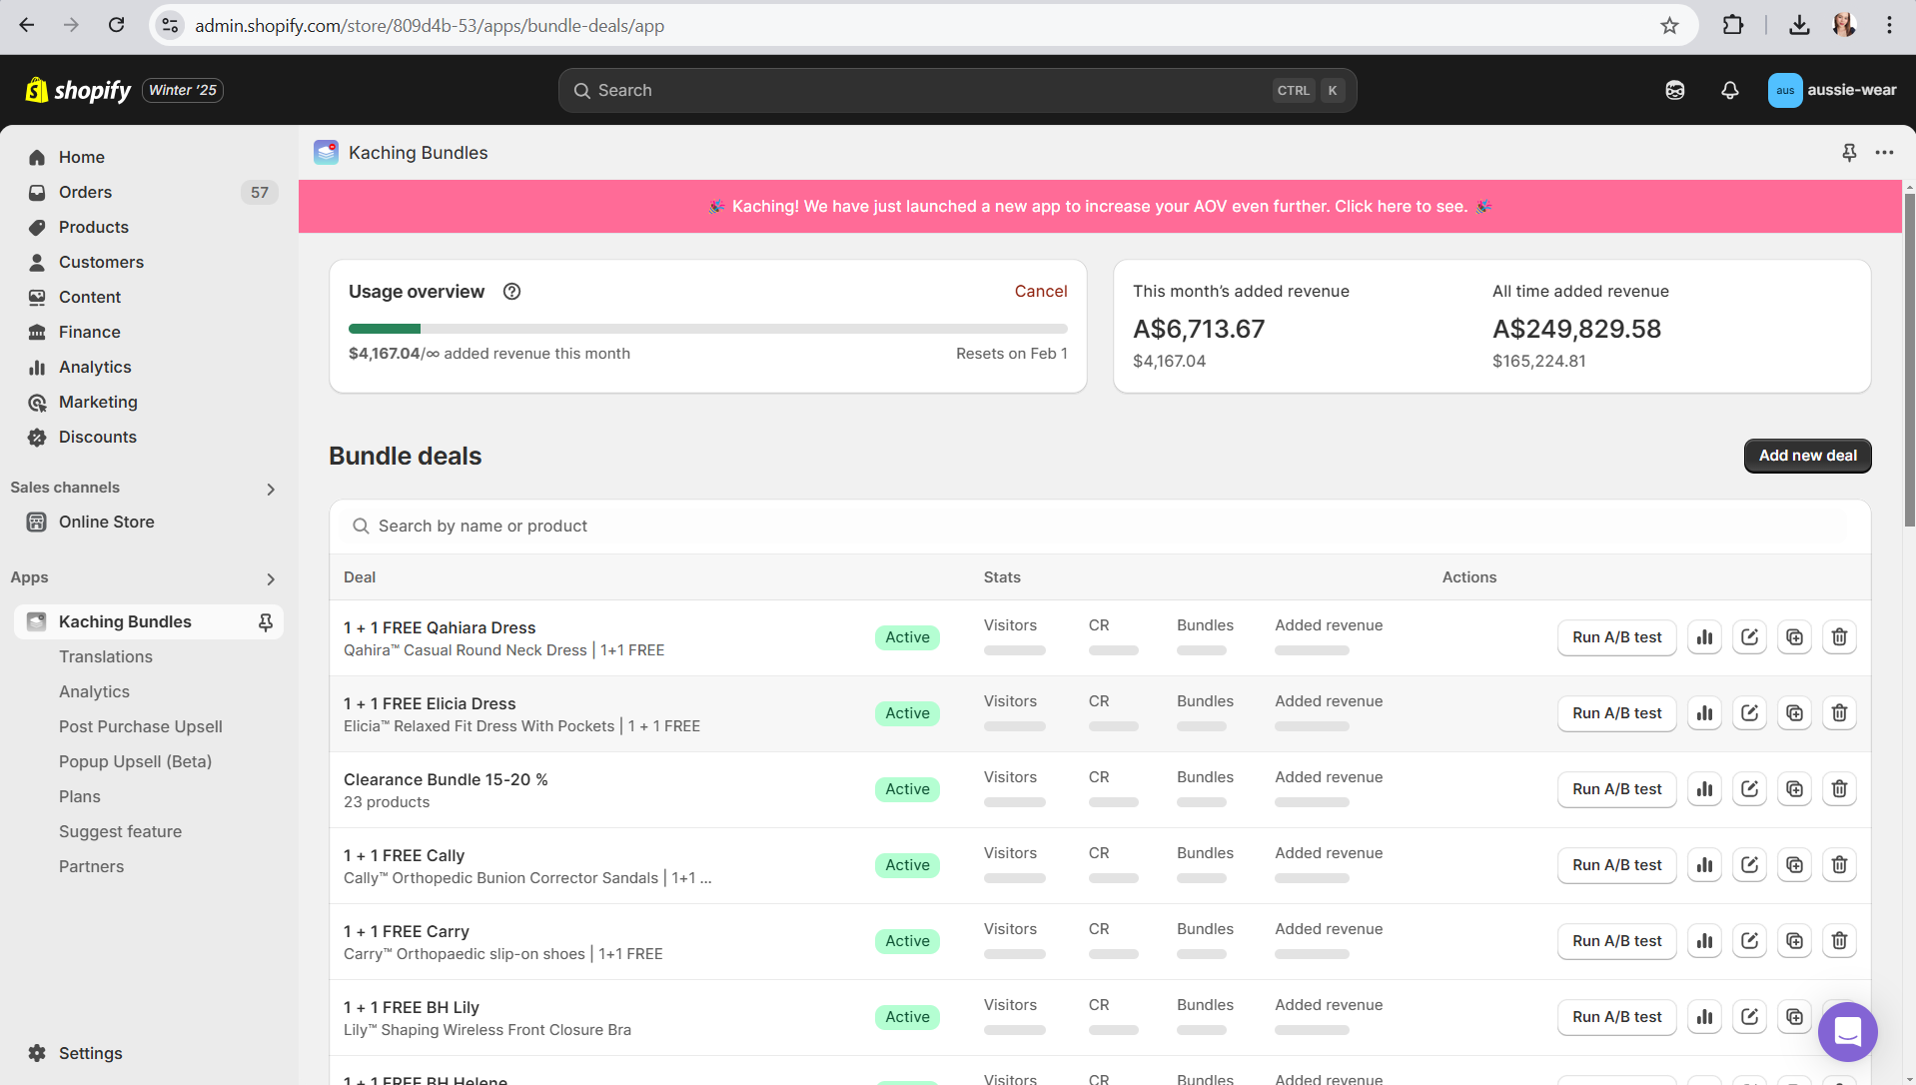Delete the Elicia Dress deal
1916x1085 pixels.
click(1839, 713)
